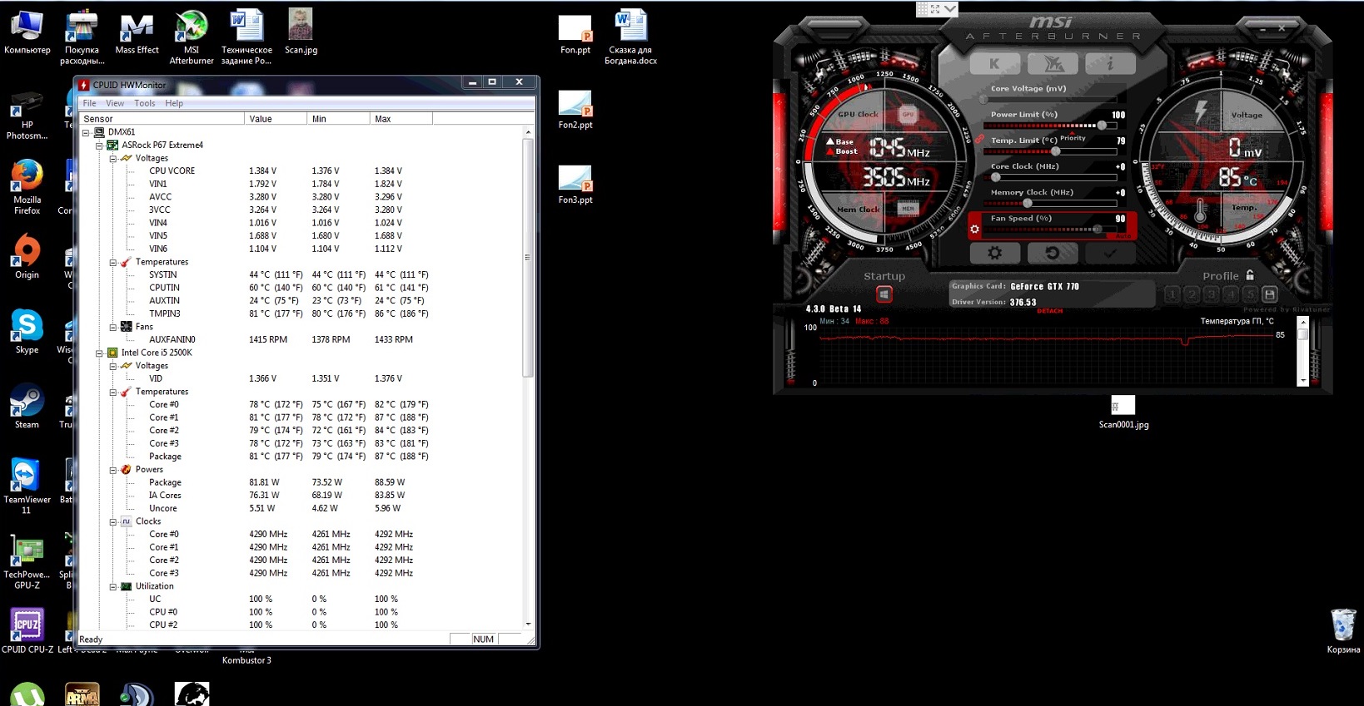Screen dimensions: 1364x706
Task: Select the MSI Afterburner desktop shortcut
Action: click(192, 37)
